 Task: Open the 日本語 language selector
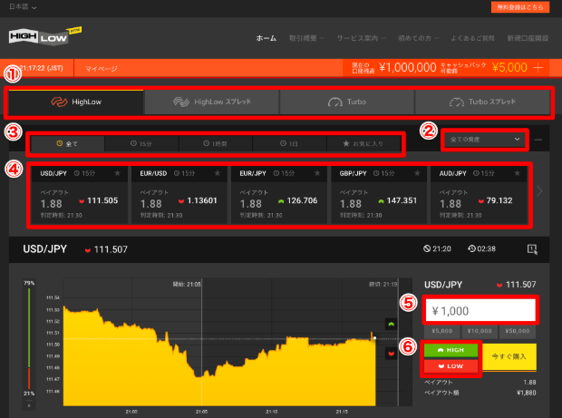click(x=23, y=7)
